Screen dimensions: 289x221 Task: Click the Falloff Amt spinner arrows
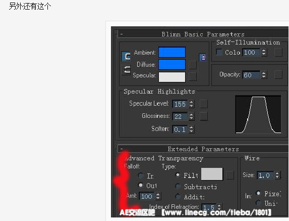click(x=158, y=196)
